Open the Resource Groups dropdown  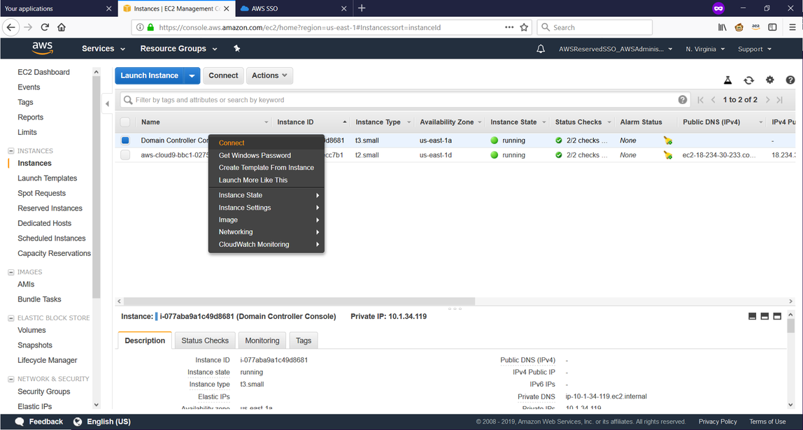[x=179, y=49]
